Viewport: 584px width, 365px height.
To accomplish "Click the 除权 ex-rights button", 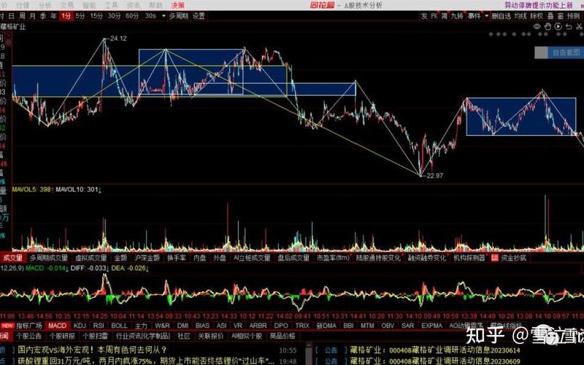I will click(x=537, y=16).
